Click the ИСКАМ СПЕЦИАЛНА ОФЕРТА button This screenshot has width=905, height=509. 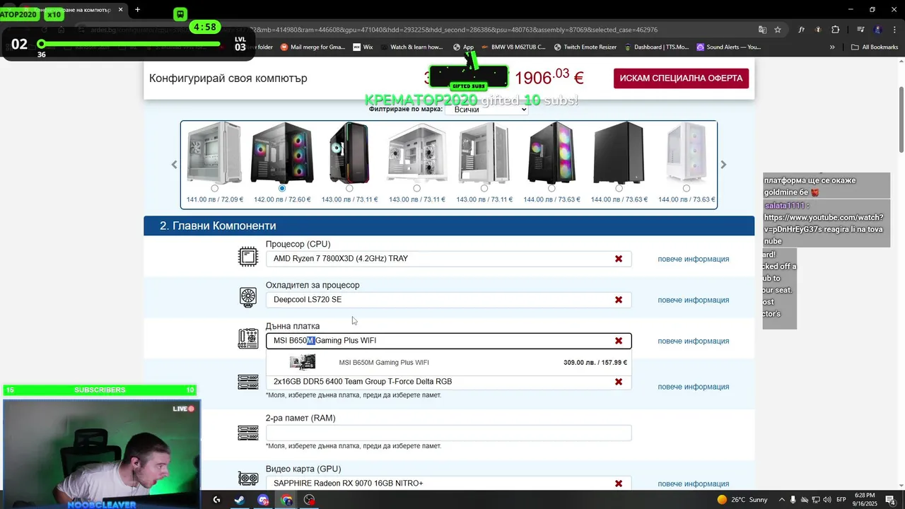pos(681,78)
